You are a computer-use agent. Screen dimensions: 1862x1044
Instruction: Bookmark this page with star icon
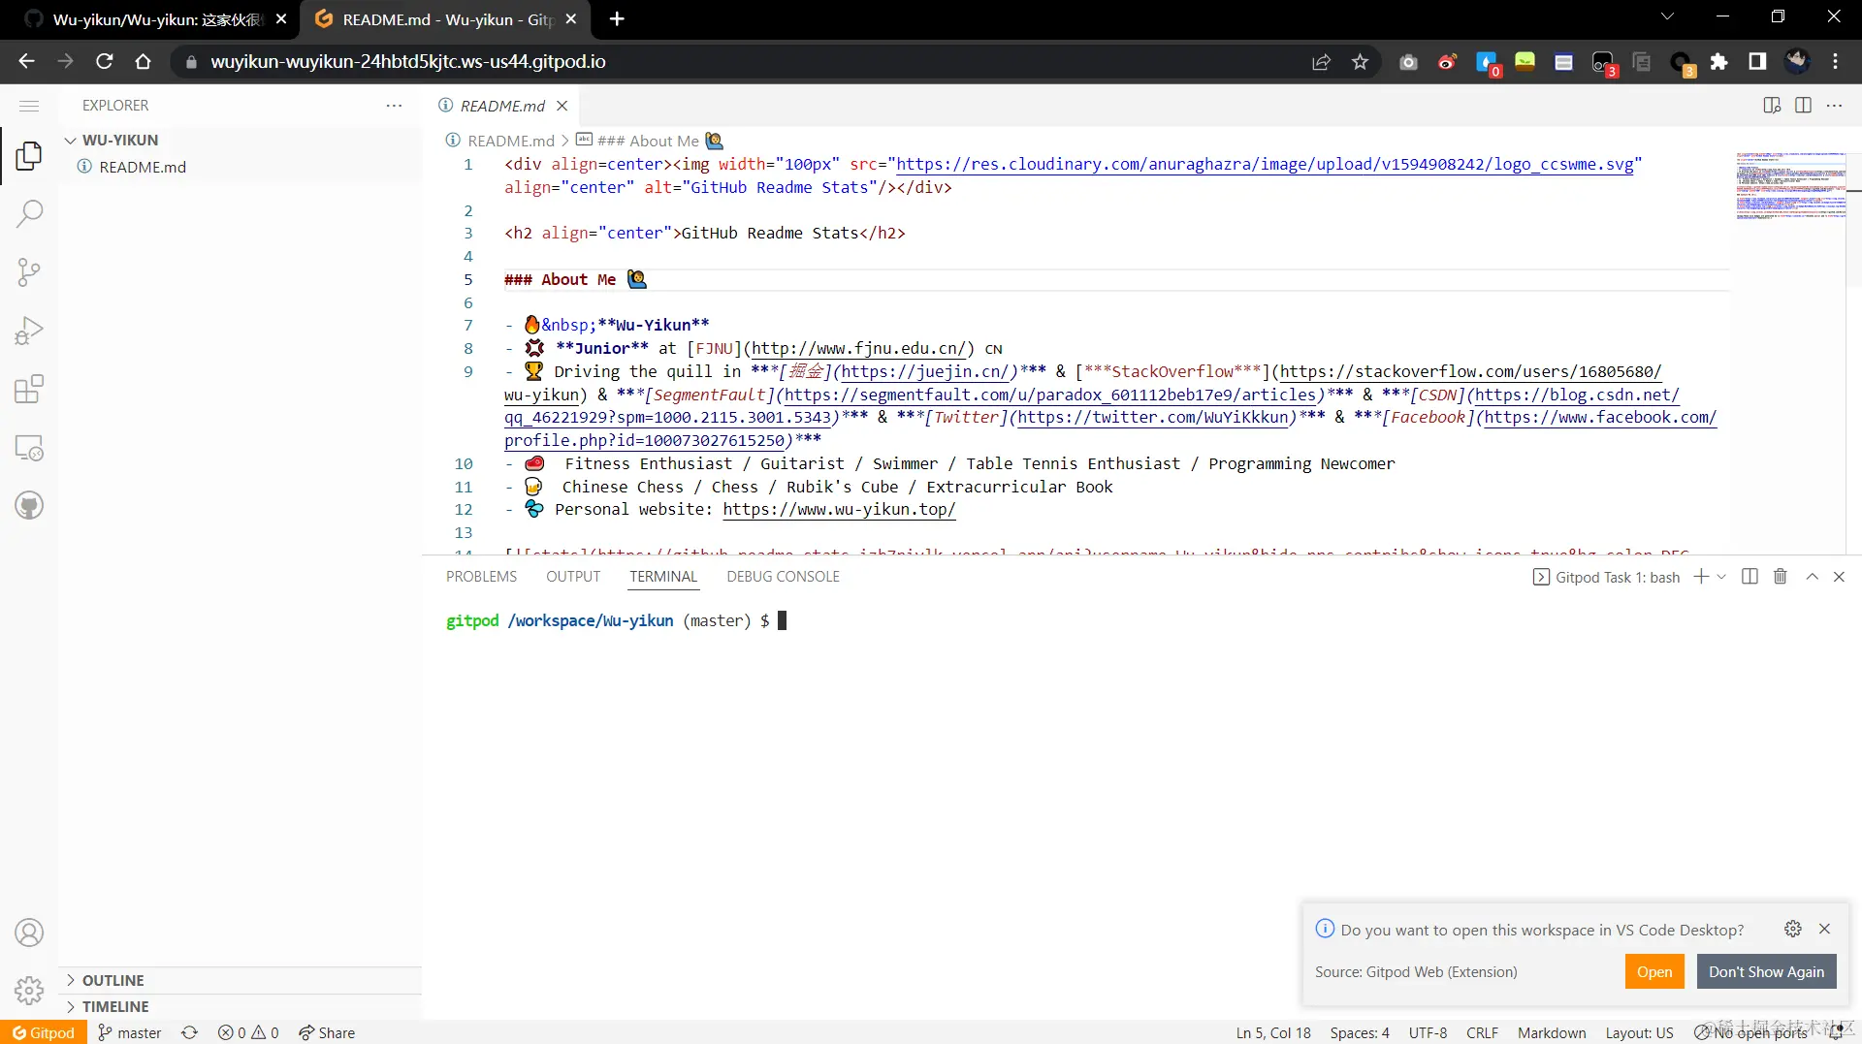(x=1360, y=62)
